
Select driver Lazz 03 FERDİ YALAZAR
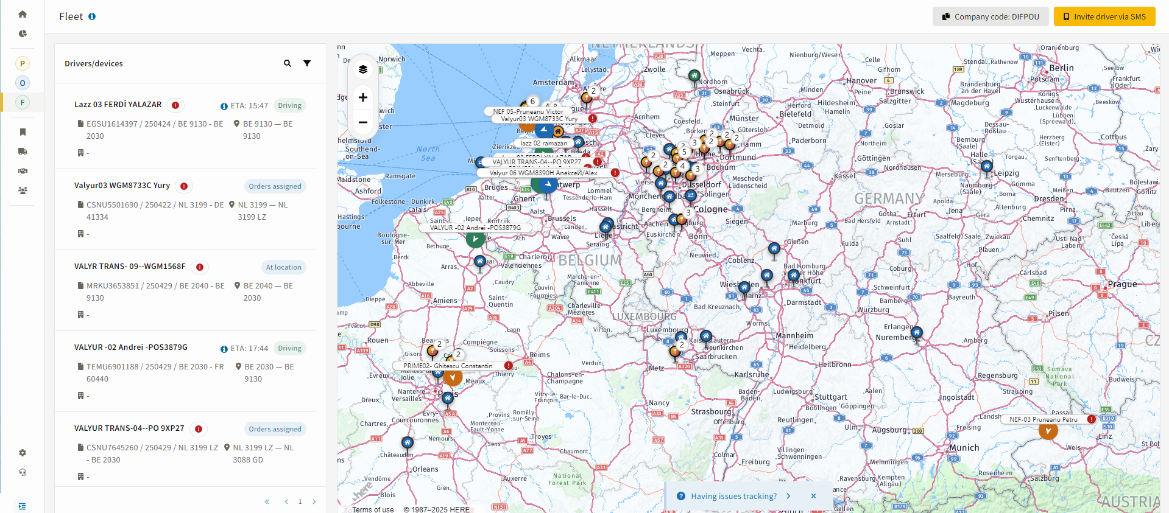(x=118, y=105)
